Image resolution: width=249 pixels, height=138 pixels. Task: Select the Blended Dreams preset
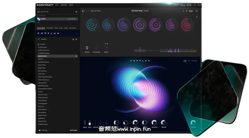[43, 62]
